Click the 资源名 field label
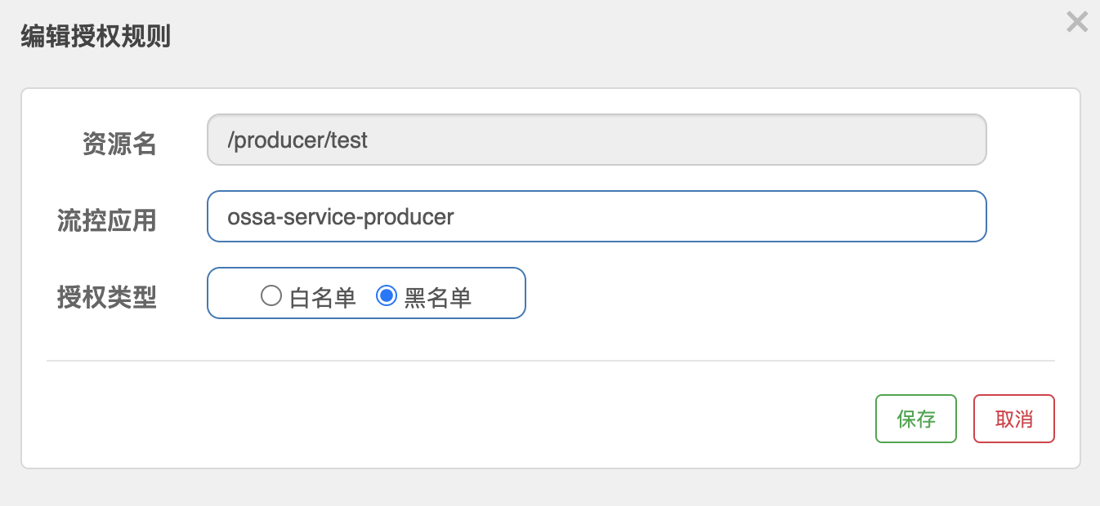1100x506 pixels. click(119, 144)
